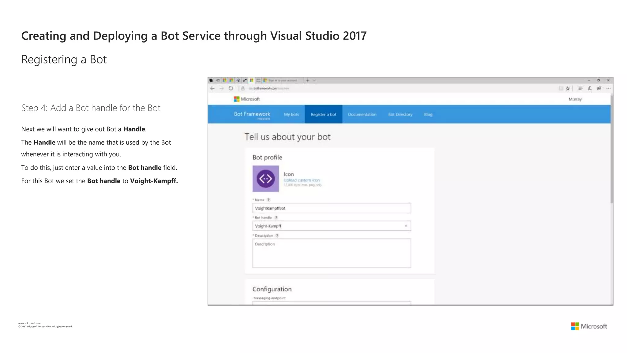Click the Blog link in the navigation
This screenshot has height=353, width=627.
(x=428, y=114)
